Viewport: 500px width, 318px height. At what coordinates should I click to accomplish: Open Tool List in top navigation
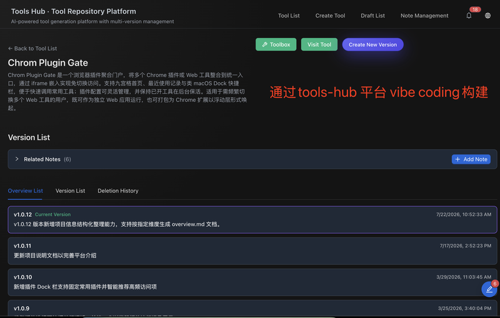[289, 16]
